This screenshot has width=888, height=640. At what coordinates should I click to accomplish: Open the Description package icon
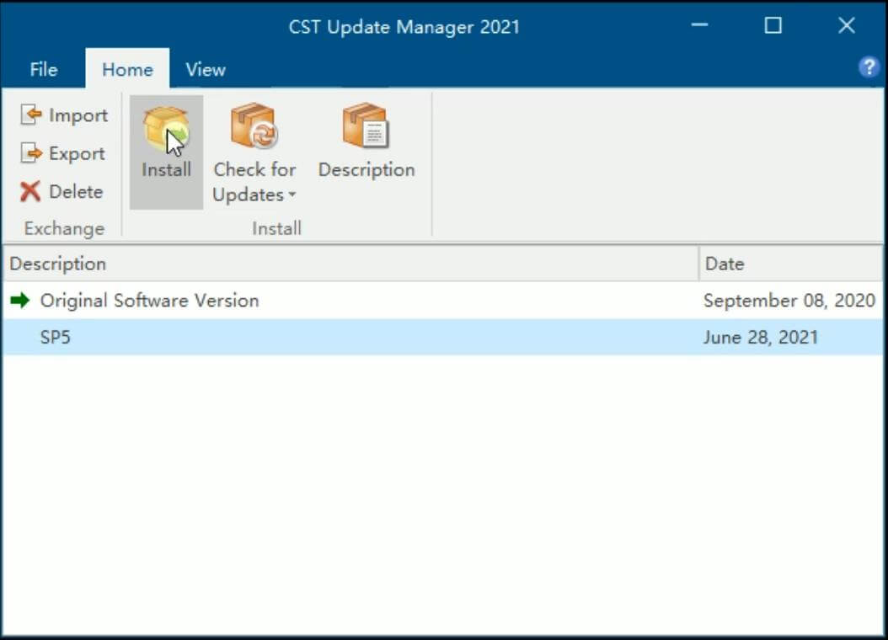point(366,125)
